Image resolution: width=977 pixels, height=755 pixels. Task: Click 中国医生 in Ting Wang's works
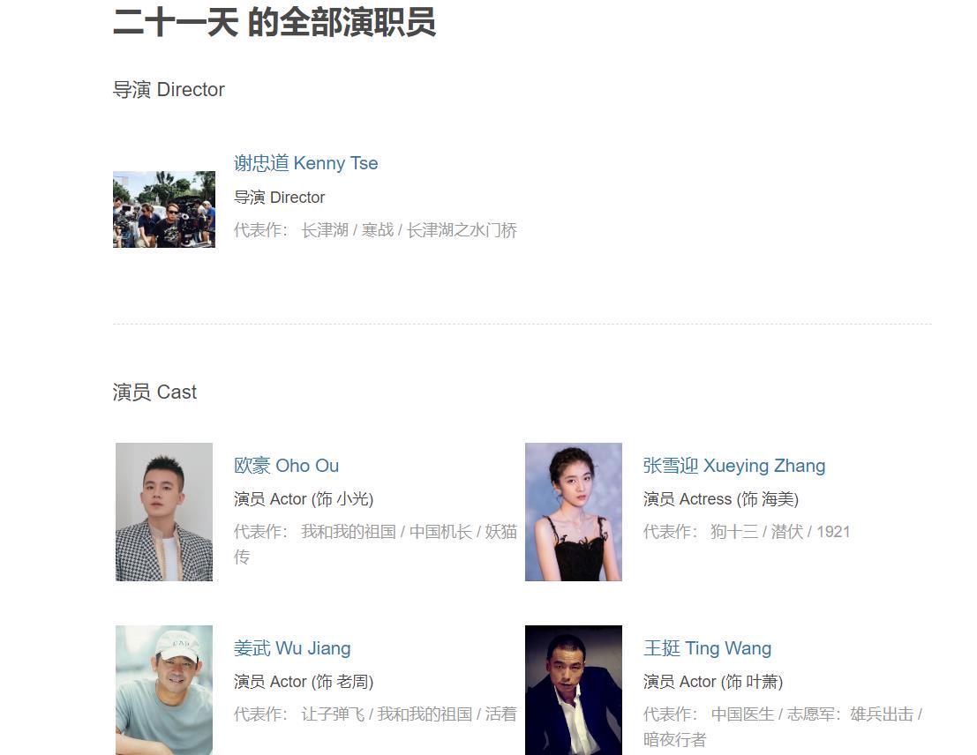point(743,714)
